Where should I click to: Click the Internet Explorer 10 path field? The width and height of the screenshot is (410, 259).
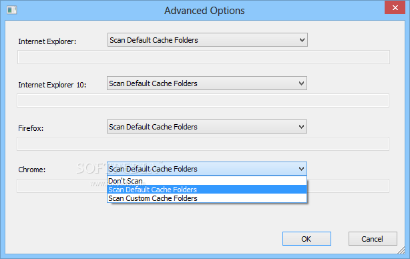point(203,101)
